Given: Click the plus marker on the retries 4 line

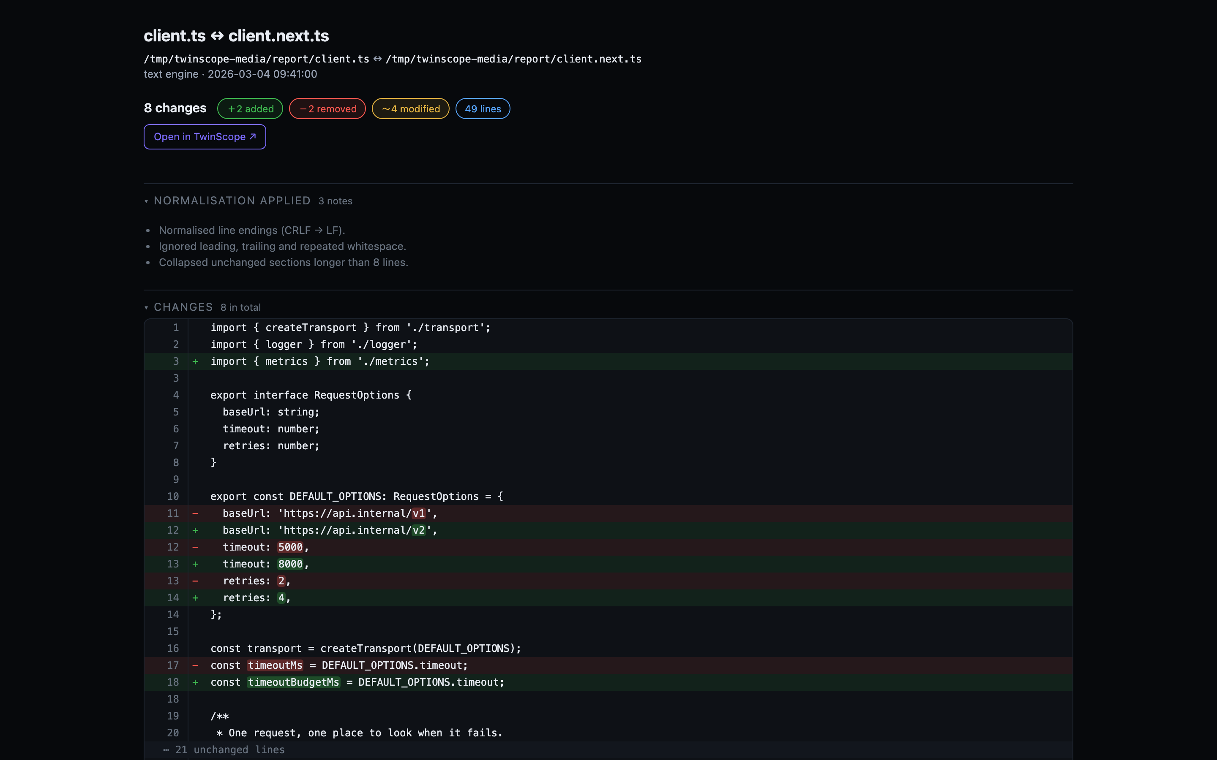Looking at the screenshot, I should tap(195, 597).
